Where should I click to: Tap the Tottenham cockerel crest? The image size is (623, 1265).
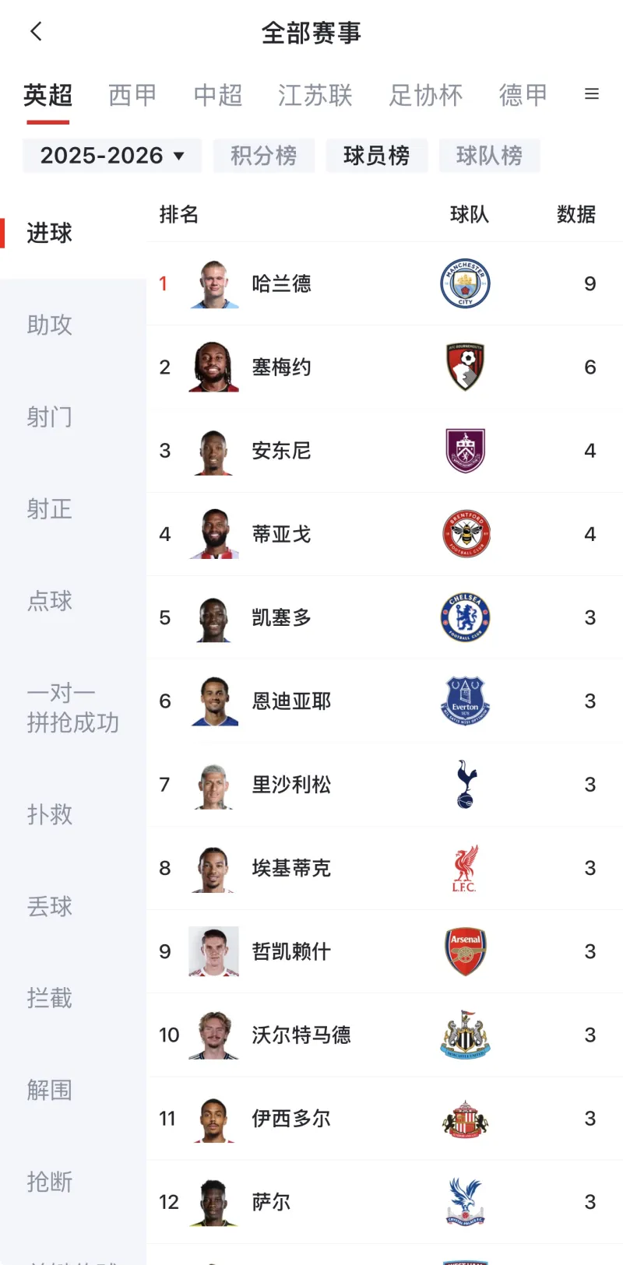point(465,784)
